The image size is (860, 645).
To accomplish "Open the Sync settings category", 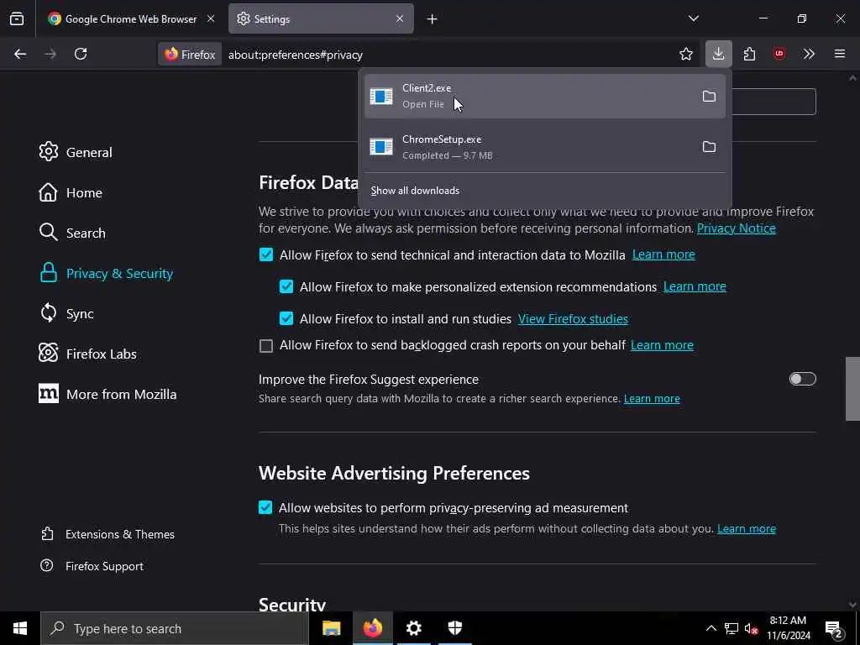I will pos(66,313).
